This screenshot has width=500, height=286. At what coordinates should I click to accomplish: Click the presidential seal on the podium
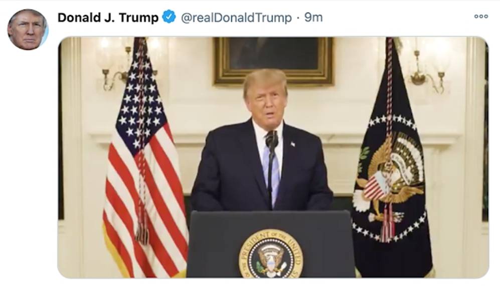click(271, 254)
